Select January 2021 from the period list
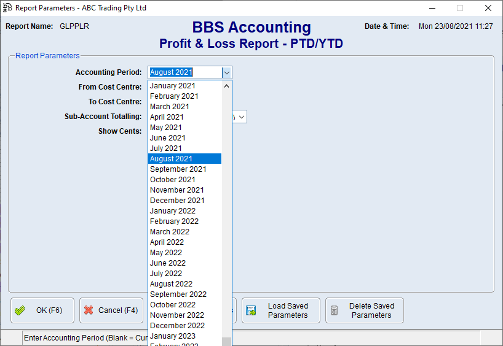Screen dimensions: 503x346 pos(173,86)
